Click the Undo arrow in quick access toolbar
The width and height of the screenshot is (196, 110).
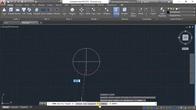[25, 2]
